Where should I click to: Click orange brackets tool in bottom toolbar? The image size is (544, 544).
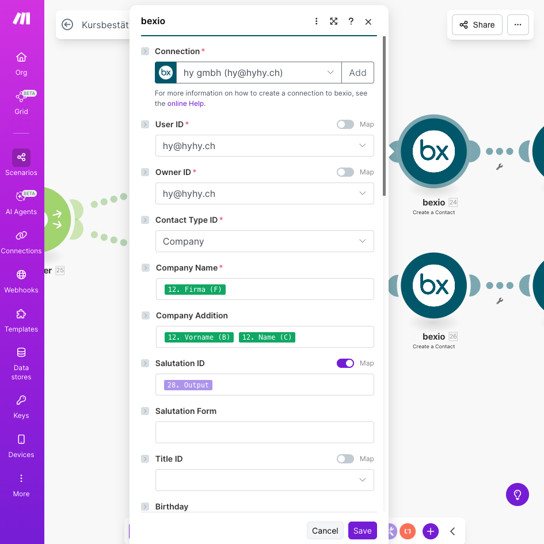[408, 531]
